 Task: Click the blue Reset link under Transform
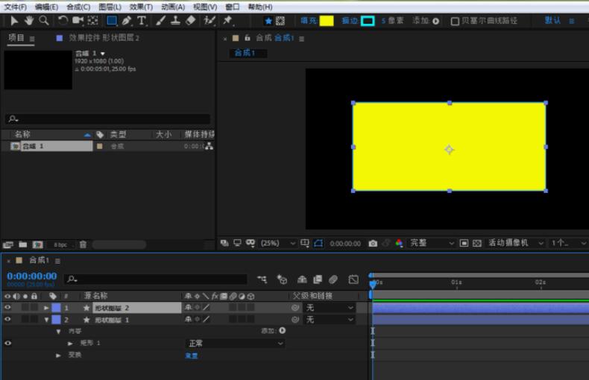191,355
